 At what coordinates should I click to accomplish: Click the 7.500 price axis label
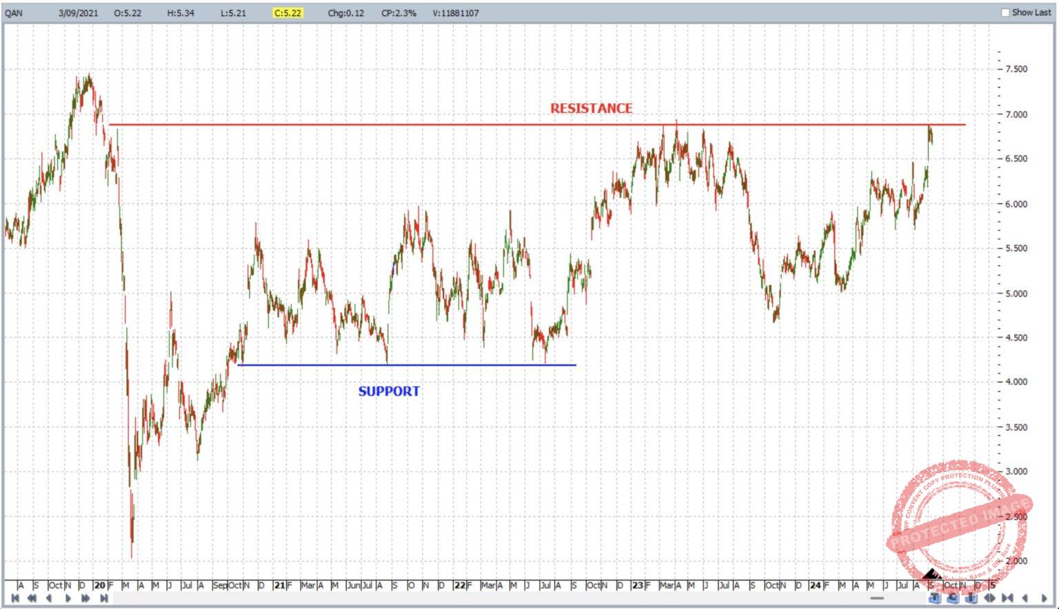[x=1016, y=69]
